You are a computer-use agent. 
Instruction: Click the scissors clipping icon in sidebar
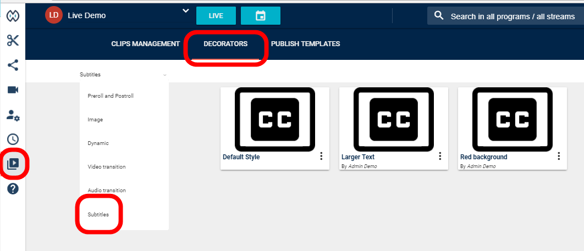[13, 41]
